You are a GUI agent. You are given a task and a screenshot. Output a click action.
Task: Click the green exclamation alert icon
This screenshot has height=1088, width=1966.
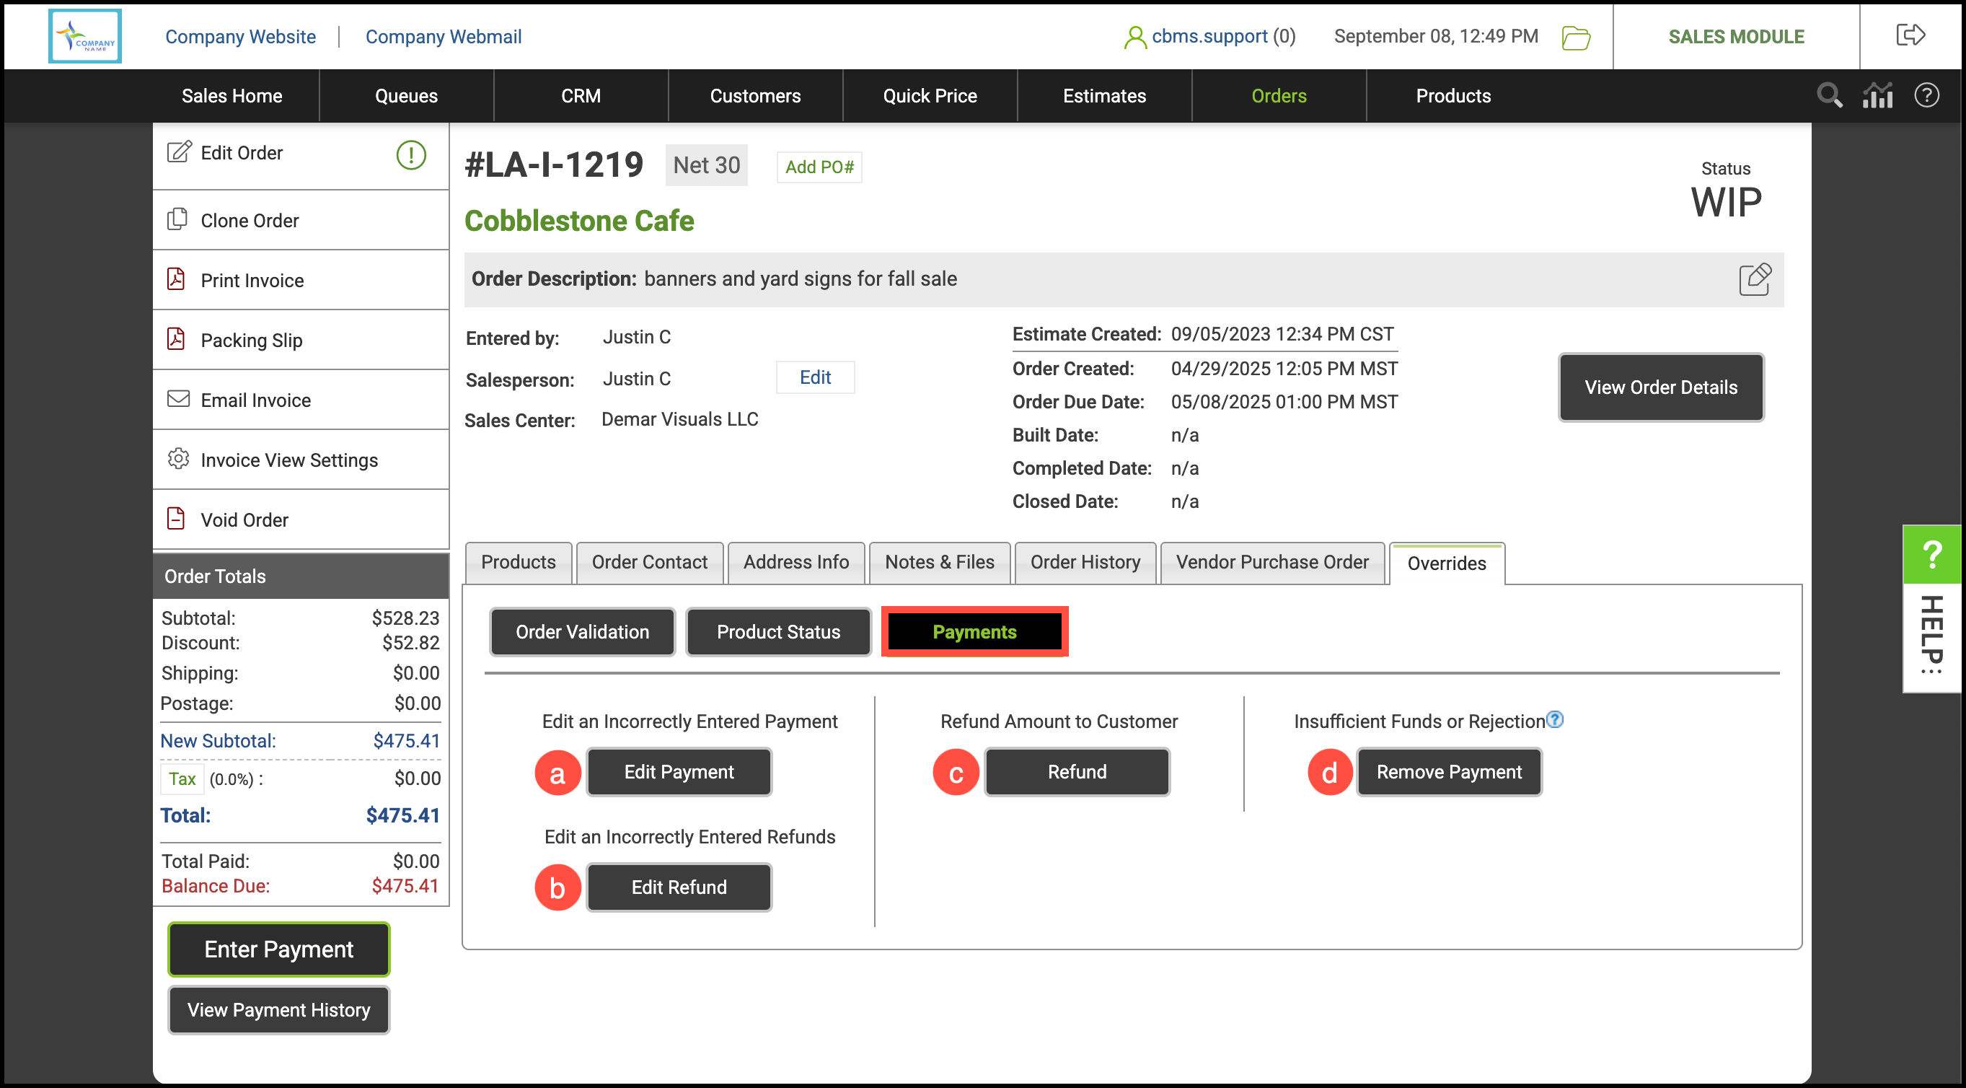pos(410,155)
